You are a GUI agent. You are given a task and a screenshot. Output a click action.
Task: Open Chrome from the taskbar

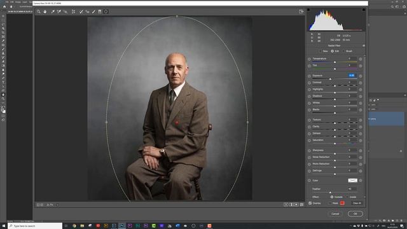tap(74, 226)
